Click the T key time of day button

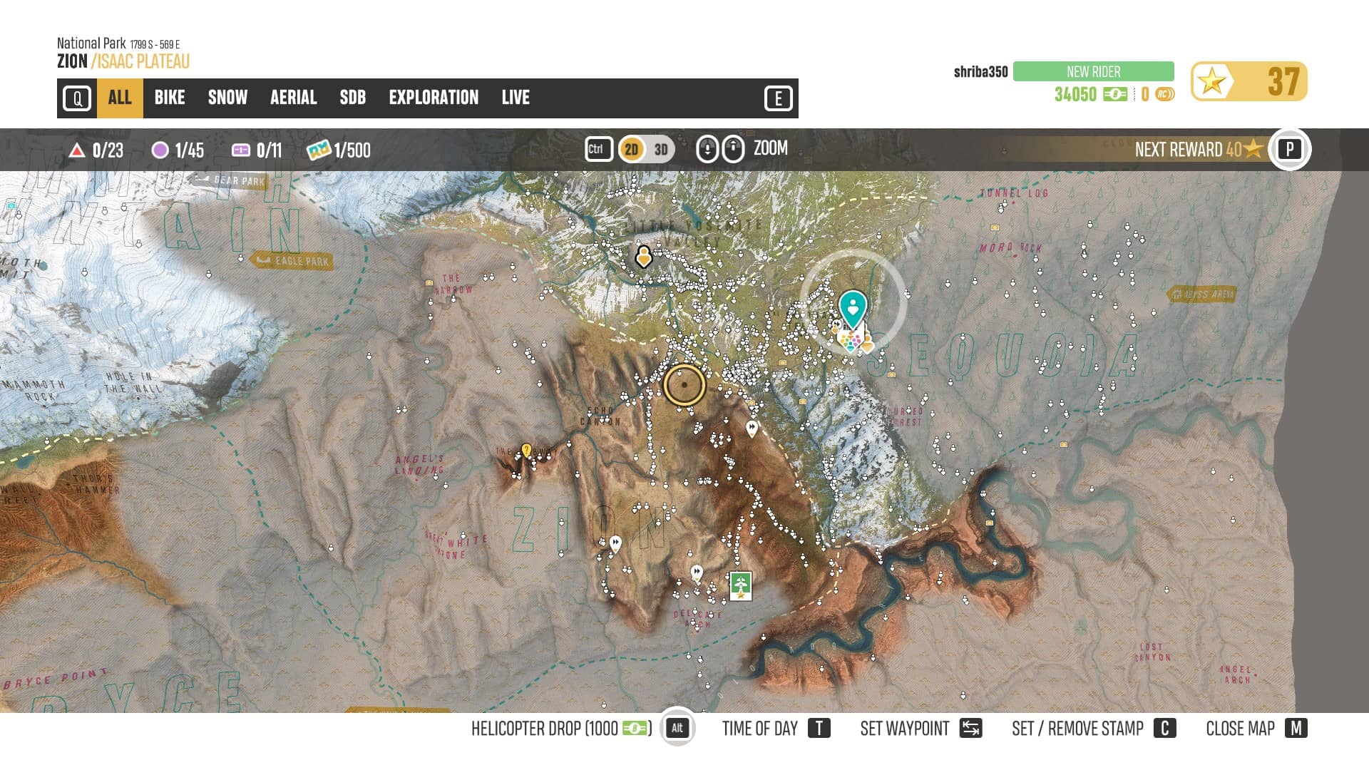(x=819, y=728)
